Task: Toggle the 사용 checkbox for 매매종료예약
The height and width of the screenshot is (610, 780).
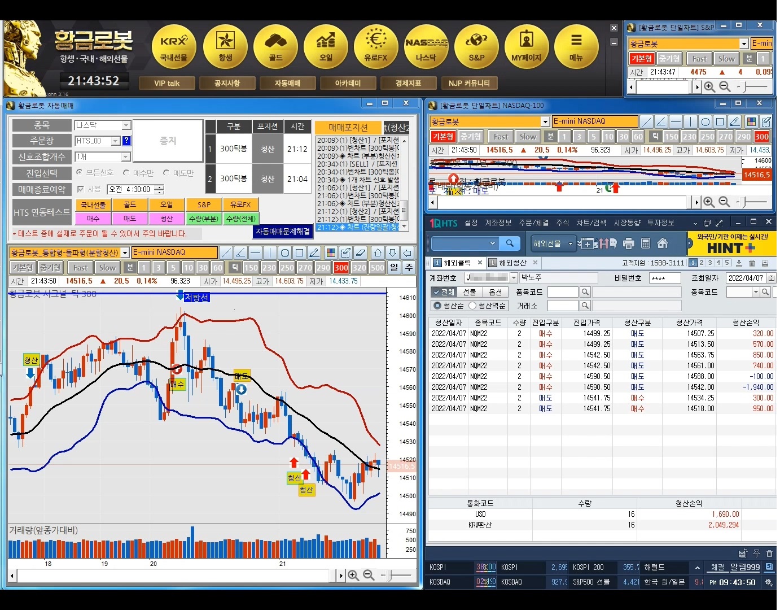Action: 81,189
